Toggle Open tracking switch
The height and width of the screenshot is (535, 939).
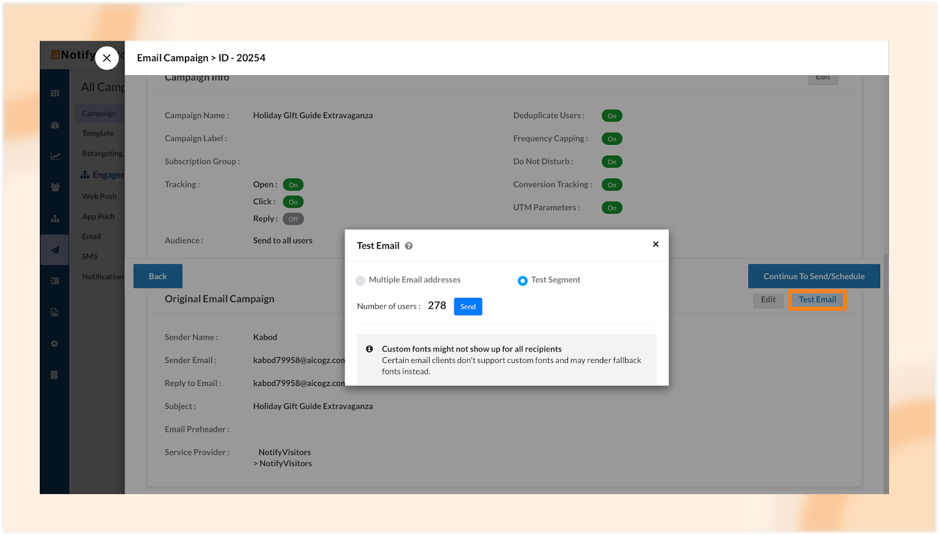[293, 185]
